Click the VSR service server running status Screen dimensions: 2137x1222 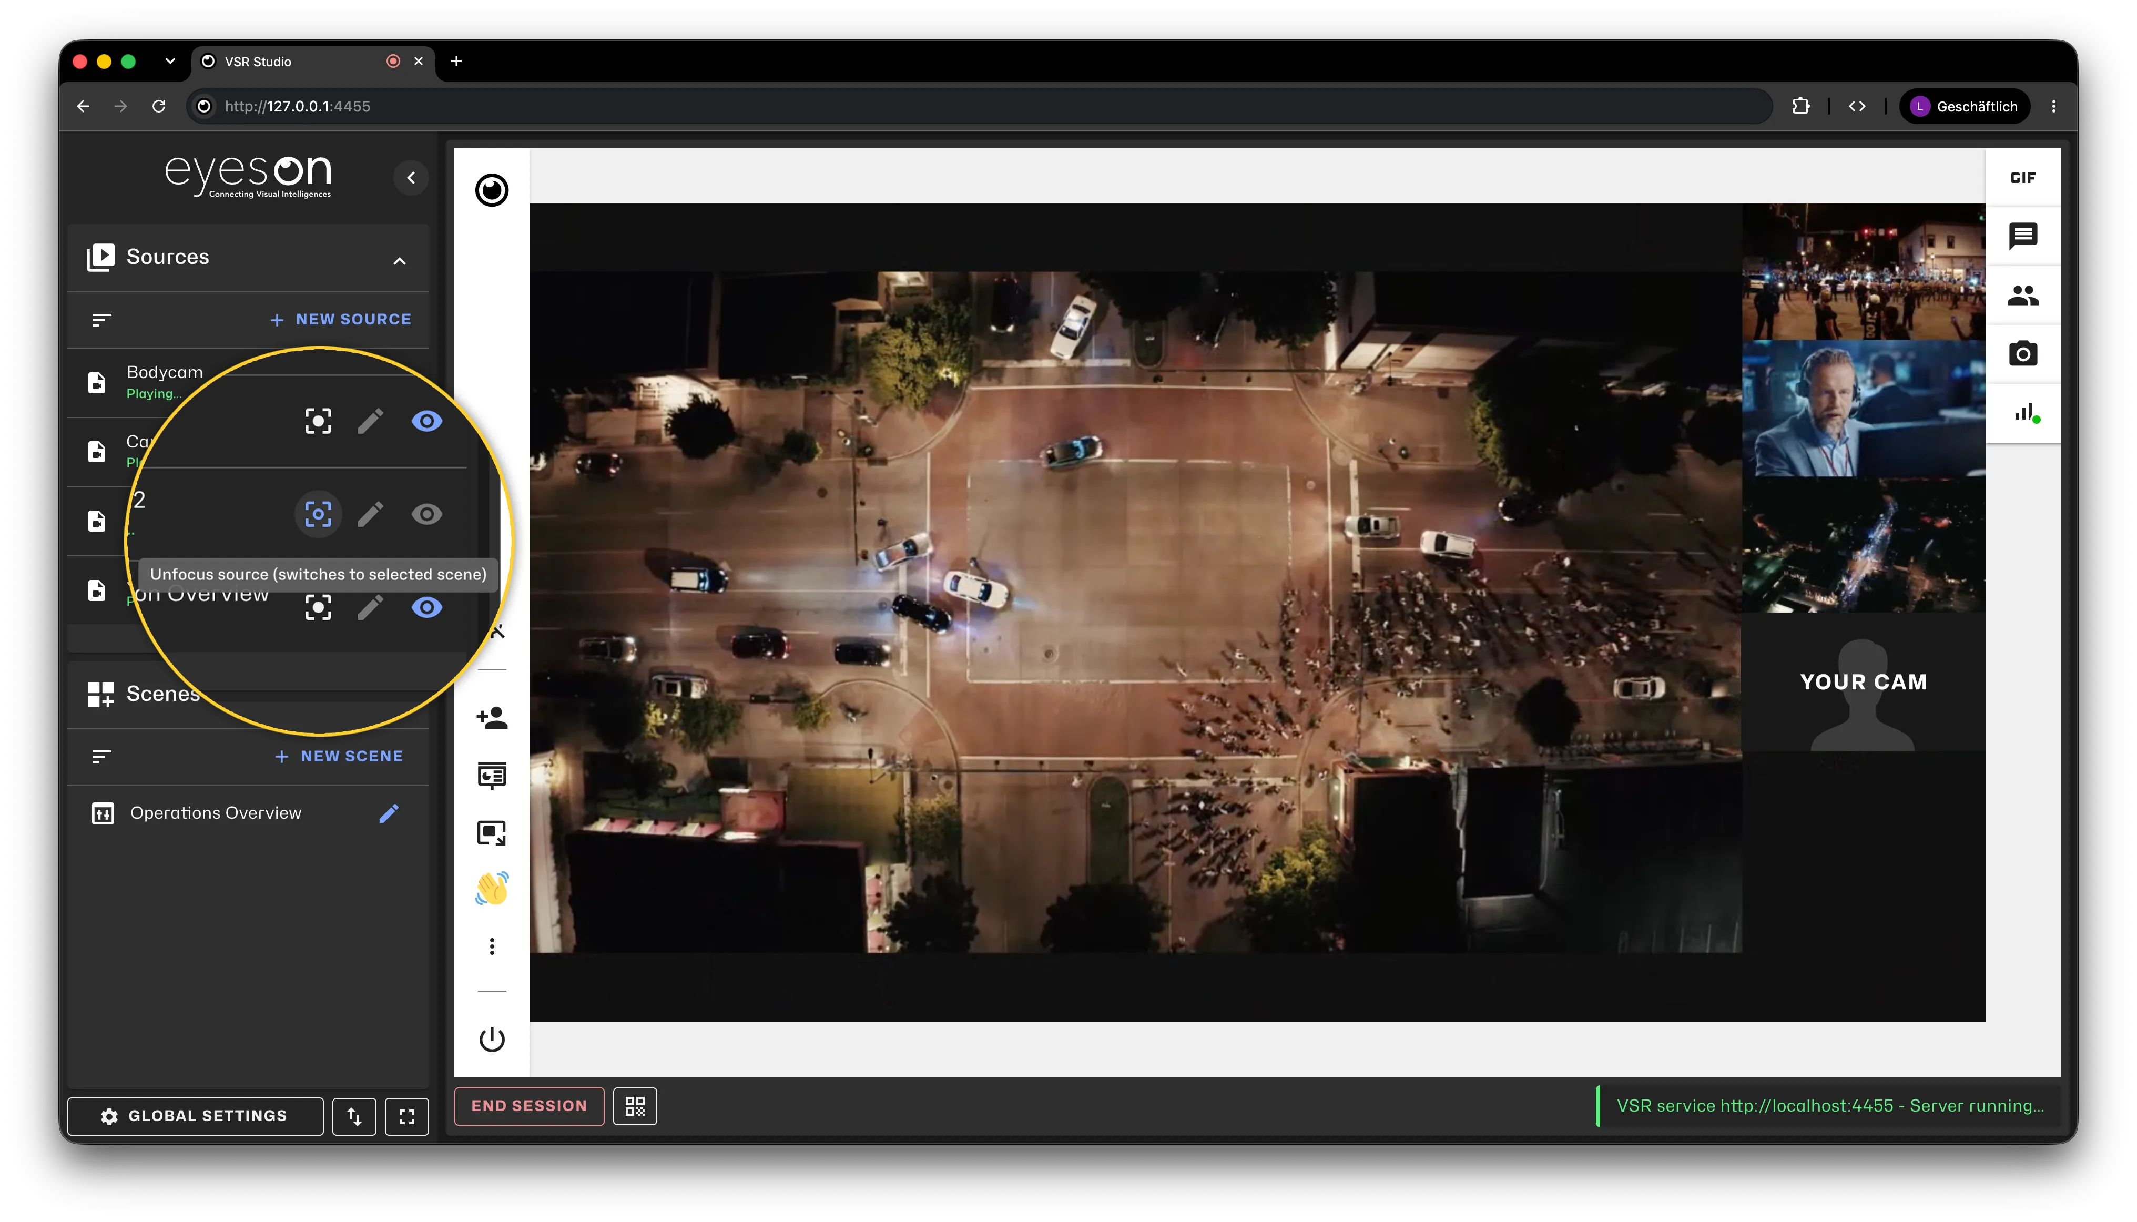[1830, 1106]
